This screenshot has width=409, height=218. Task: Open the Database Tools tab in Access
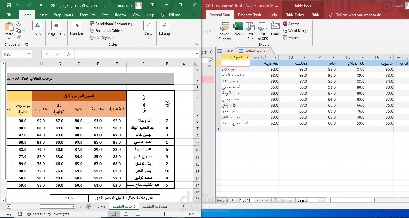[250, 15]
